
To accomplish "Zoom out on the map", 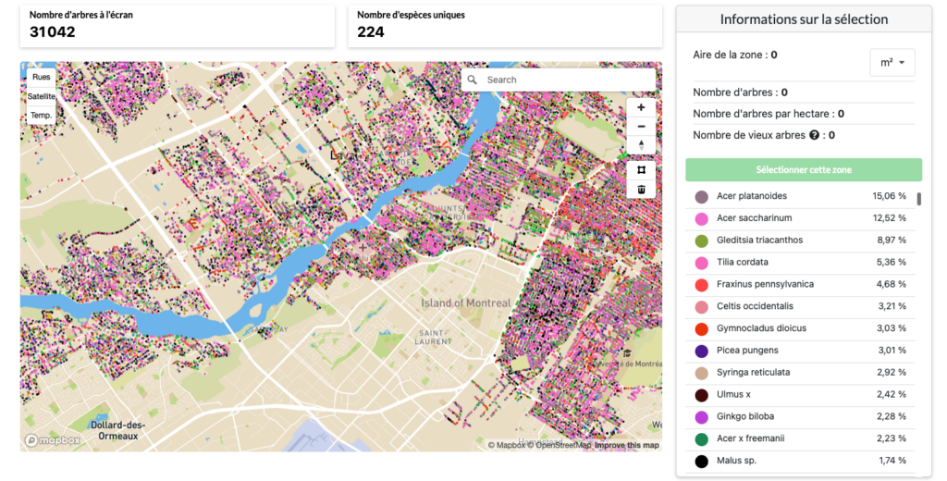I will (x=641, y=127).
